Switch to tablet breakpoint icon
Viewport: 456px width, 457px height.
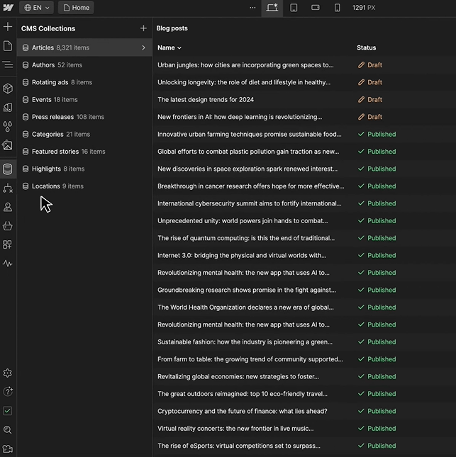pos(294,8)
